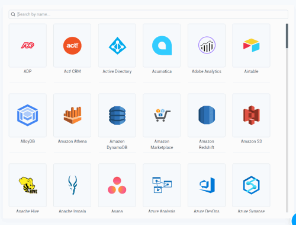296x225 pixels.
Task: Select the Azure Analysis connector icon
Action: [162, 185]
